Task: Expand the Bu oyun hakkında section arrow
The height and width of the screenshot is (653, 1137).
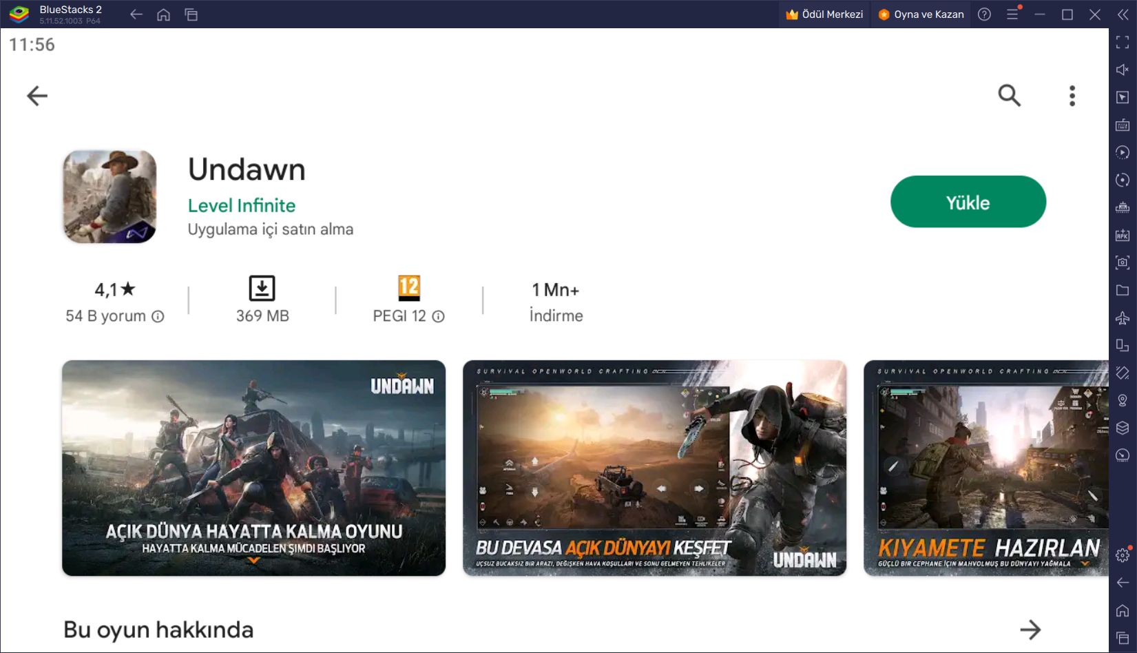Action: (1030, 630)
